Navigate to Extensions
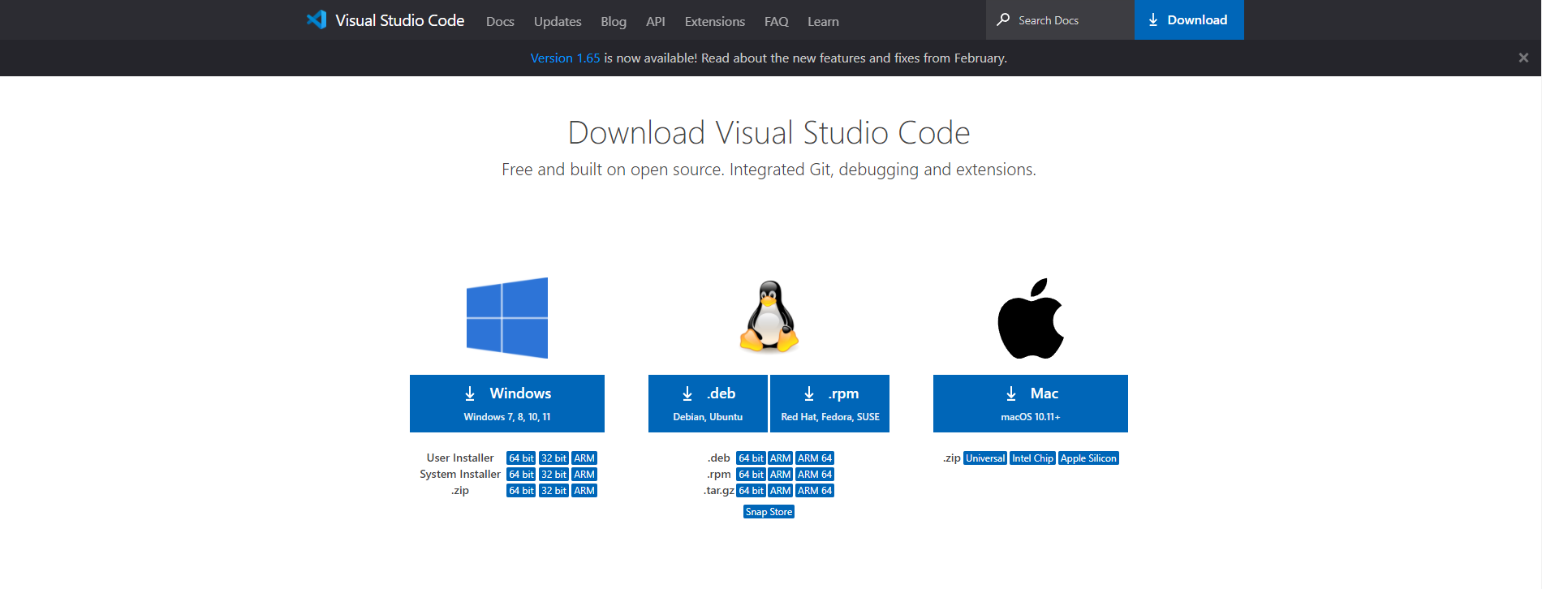This screenshot has height=589, width=1542. [715, 21]
